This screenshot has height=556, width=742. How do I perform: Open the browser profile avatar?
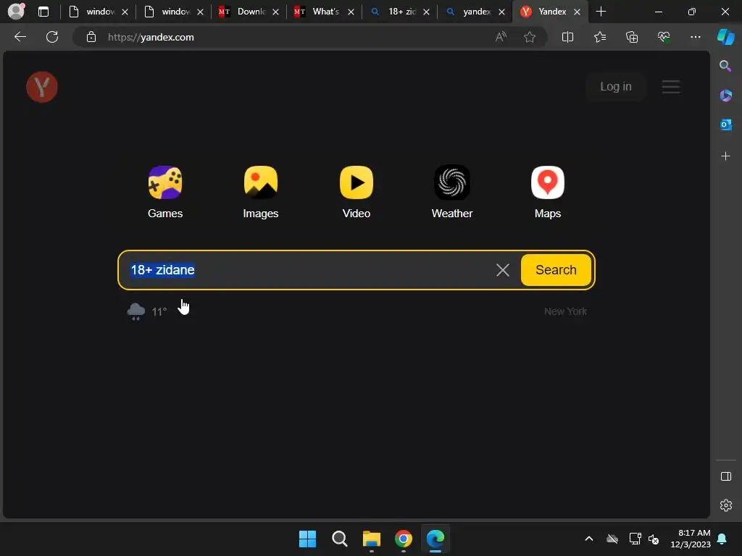click(17, 12)
